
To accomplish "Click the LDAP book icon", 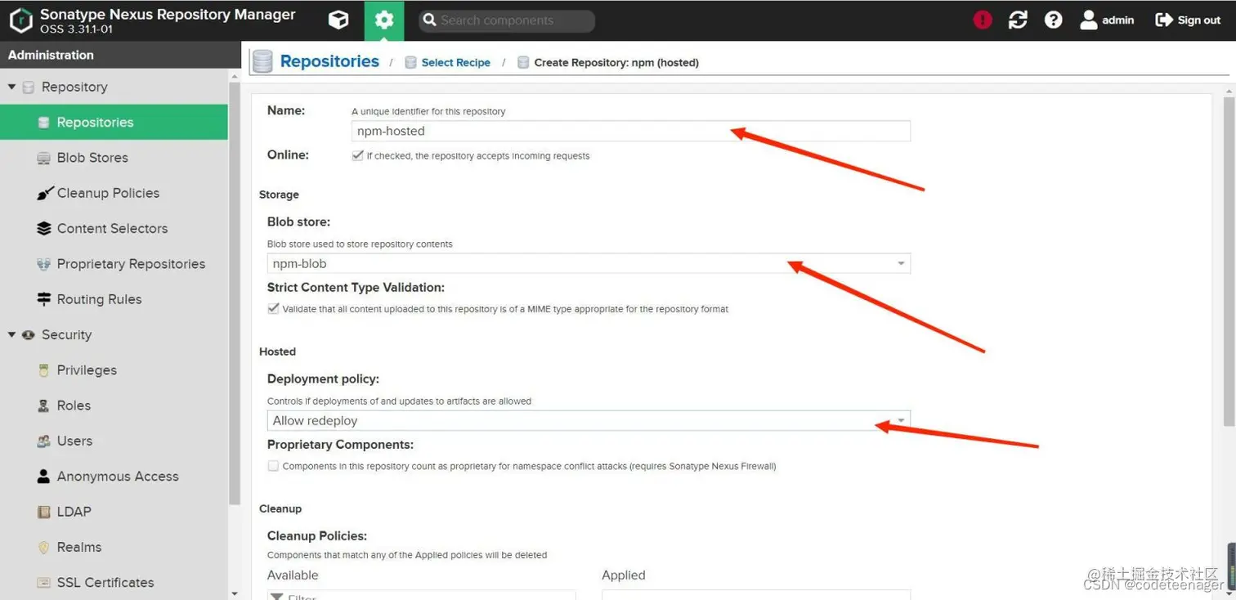I will pos(44,512).
